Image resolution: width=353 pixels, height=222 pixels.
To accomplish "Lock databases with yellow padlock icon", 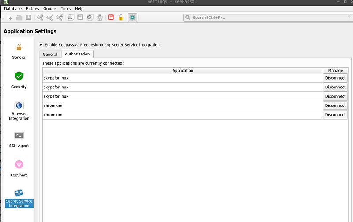I will [x=120, y=18].
